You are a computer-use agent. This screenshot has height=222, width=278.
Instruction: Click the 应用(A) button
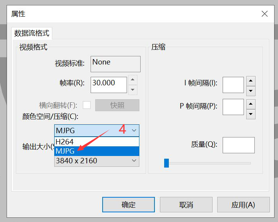[x=243, y=205]
